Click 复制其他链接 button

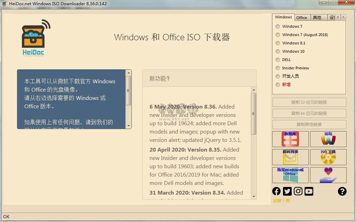[309, 125]
